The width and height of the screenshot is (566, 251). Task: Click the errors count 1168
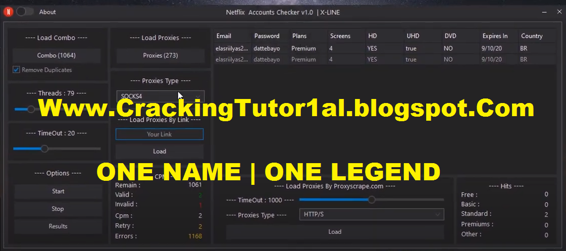coord(195,236)
